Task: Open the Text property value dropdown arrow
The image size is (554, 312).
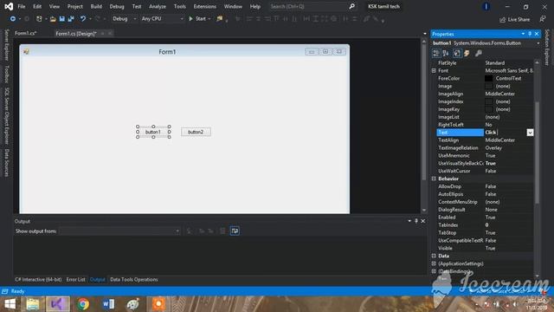Action: 530,133
